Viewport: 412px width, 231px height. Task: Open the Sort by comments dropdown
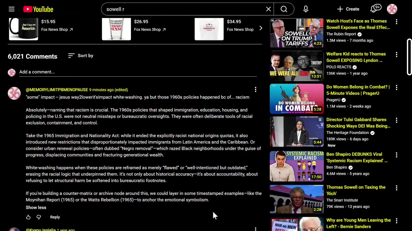pyautogui.click(x=80, y=56)
